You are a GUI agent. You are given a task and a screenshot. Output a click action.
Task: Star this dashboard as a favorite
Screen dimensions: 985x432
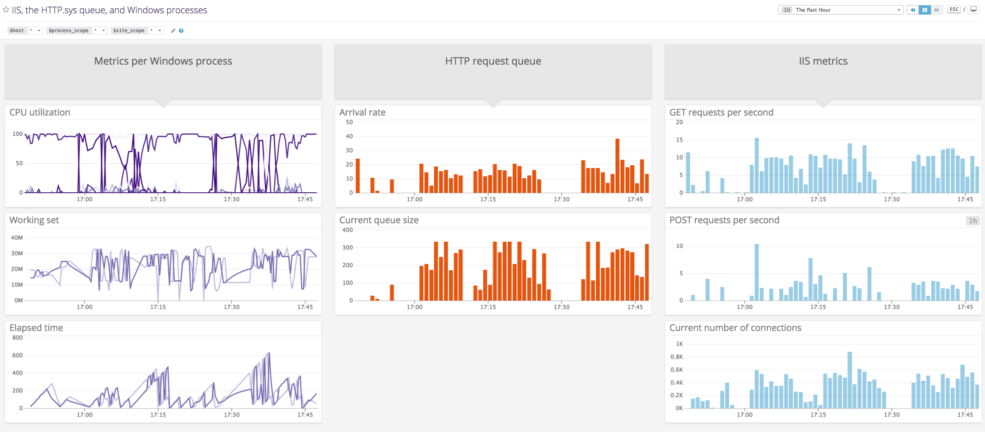(x=5, y=10)
